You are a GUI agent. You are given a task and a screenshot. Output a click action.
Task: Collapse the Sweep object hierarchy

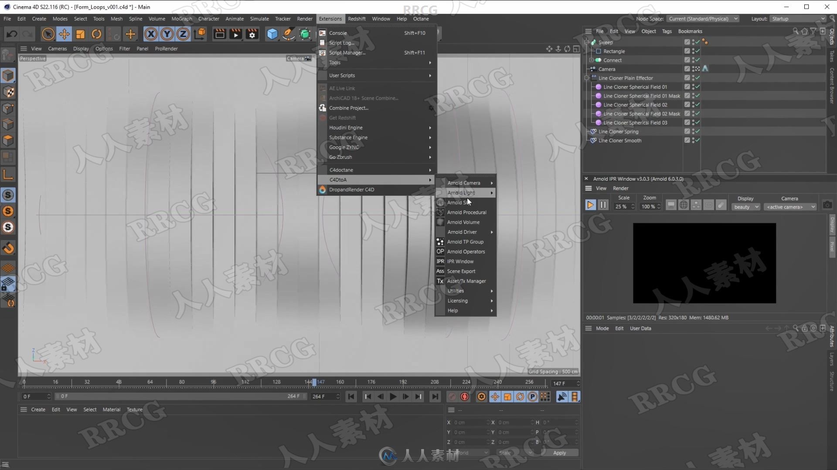coord(587,42)
